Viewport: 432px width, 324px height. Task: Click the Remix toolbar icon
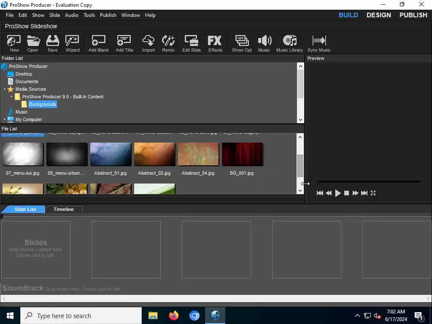click(x=168, y=43)
